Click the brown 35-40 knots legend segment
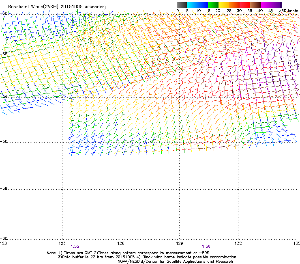The height and width of the screenshot is (264, 300). click(255, 5)
